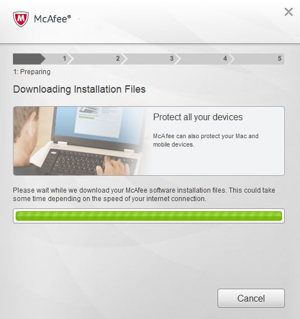Click the Mac and mobile devices description
Image resolution: width=300 pixels, height=319 pixels.
click(x=206, y=140)
